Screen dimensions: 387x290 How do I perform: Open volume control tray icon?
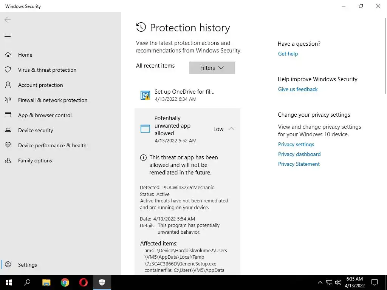point(338,282)
